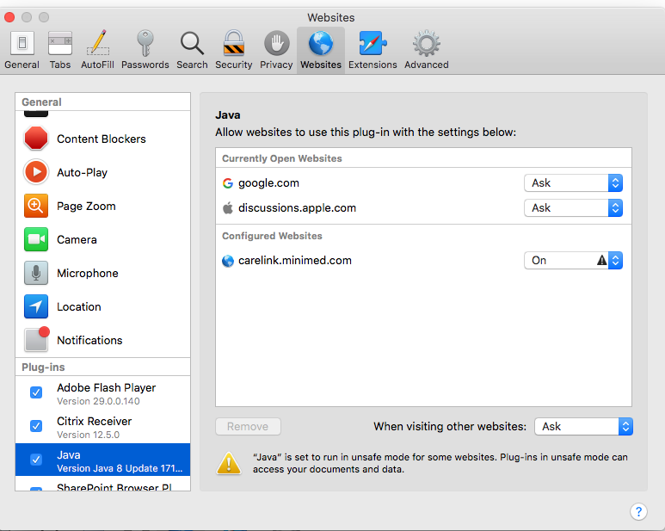Open the Extensions puzzle icon
The height and width of the screenshot is (531, 665).
[373, 43]
